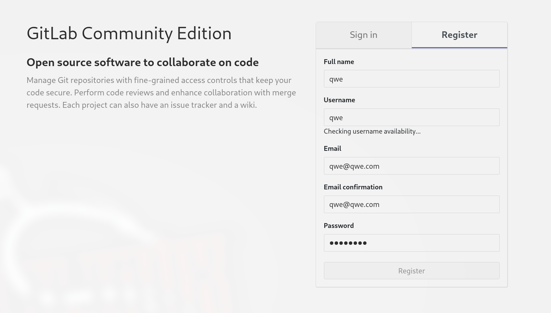Click the 'Manage Git repositories' description paragraph
Viewport: 551px width, 313px height.
(x=161, y=93)
